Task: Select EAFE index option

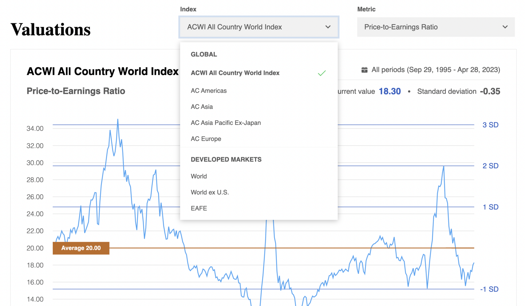Action: point(199,208)
